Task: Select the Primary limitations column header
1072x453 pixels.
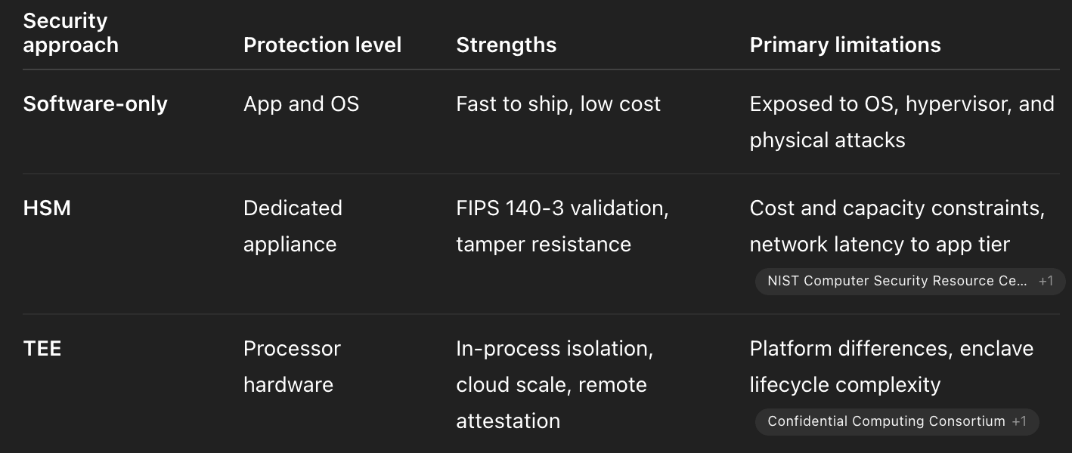Action: click(x=845, y=45)
